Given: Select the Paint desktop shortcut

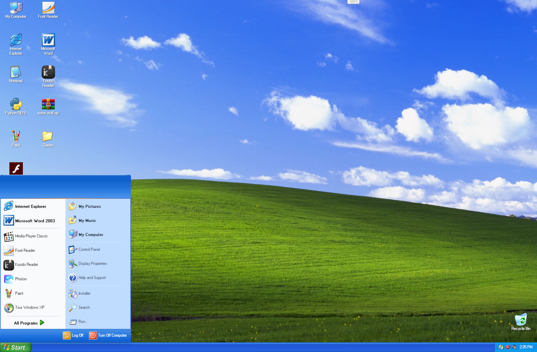Looking at the screenshot, I should (x=16, y=138).
